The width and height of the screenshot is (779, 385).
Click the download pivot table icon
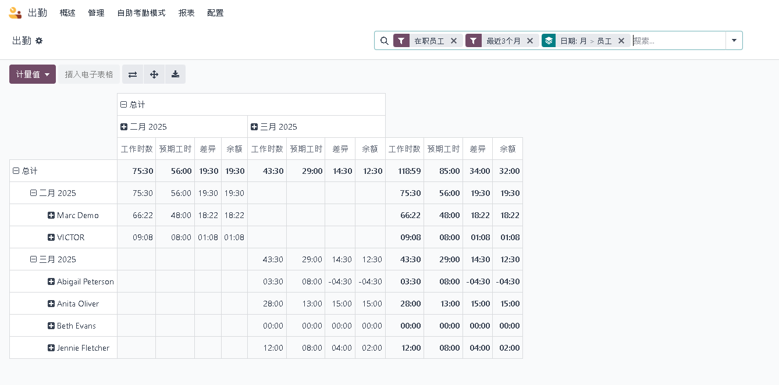(x=175, y=74)
